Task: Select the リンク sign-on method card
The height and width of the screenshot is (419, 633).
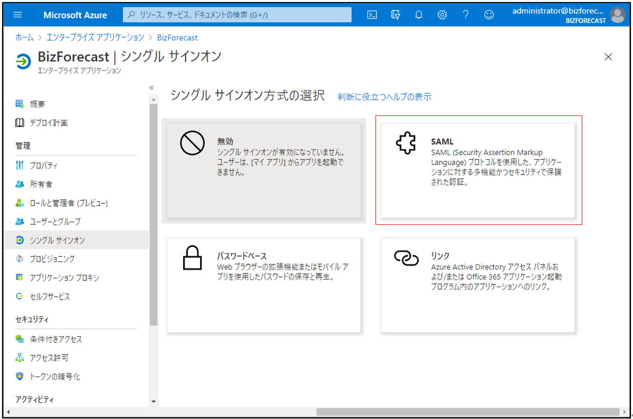Action: [x=477, y=285]
